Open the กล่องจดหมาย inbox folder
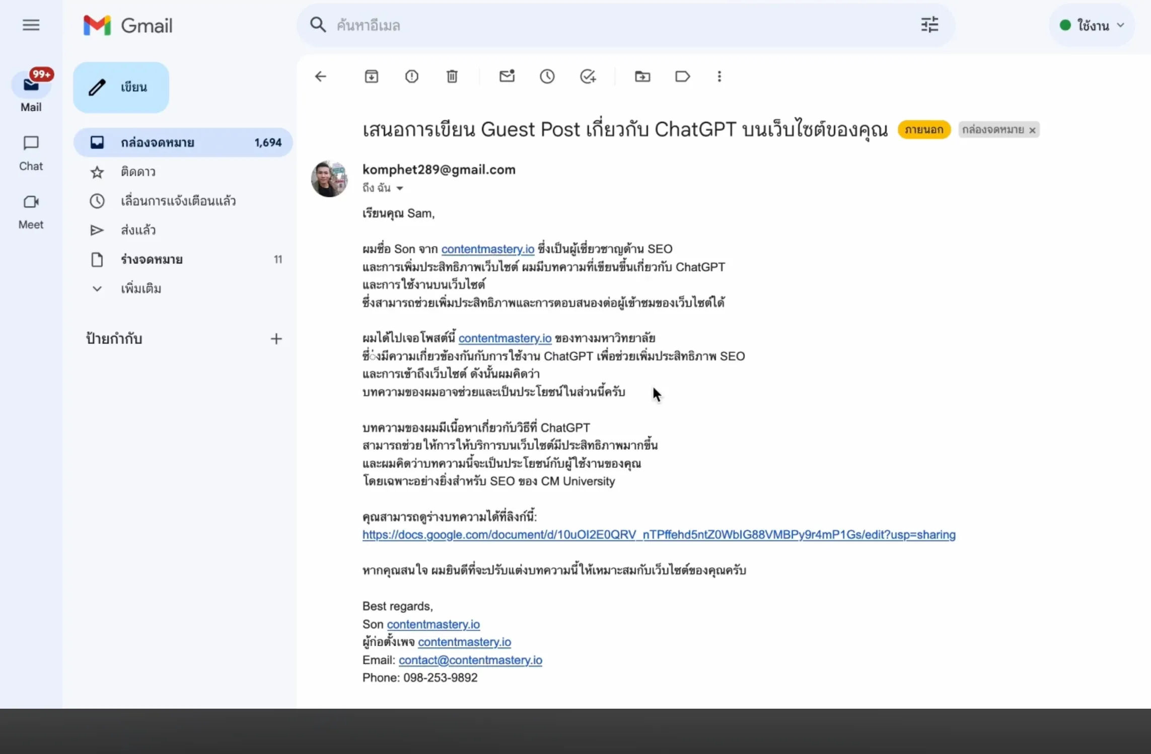This screenshot has height=754, width=1151. click(183, 143)
